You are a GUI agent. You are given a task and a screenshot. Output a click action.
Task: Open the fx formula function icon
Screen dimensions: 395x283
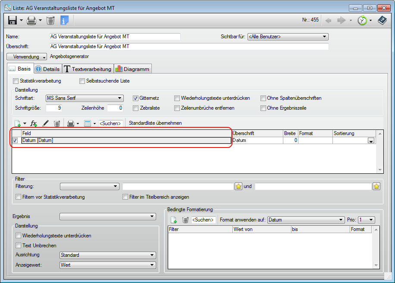tap(34, 123)
